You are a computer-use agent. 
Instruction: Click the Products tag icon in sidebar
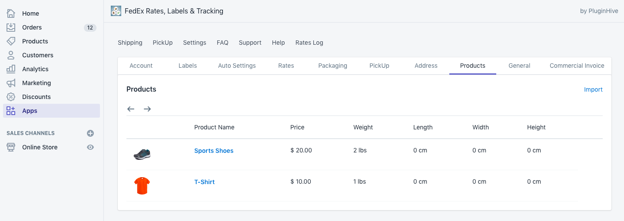(x=11, y=41)
